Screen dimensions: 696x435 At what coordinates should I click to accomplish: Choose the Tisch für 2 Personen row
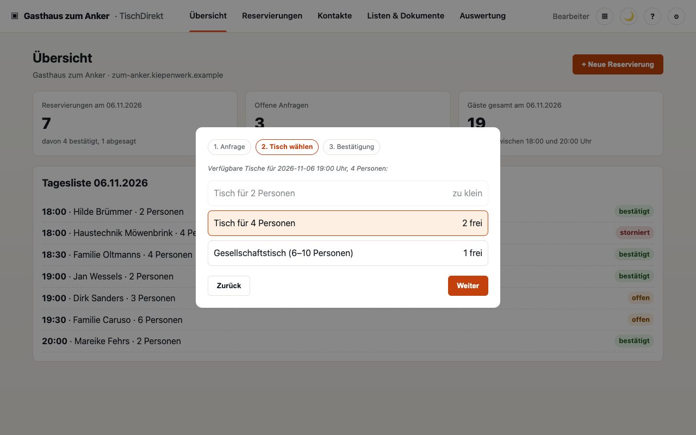click(x=348, y=193)
